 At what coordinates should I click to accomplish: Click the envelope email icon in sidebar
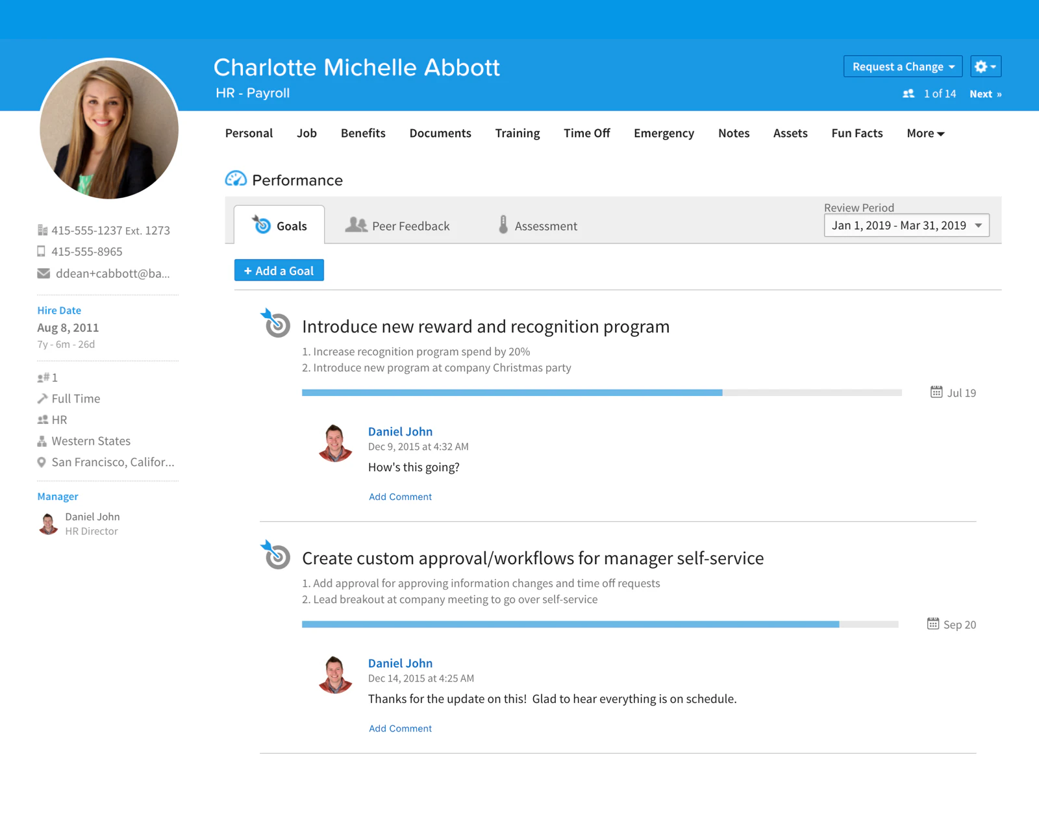coord(44,273)
